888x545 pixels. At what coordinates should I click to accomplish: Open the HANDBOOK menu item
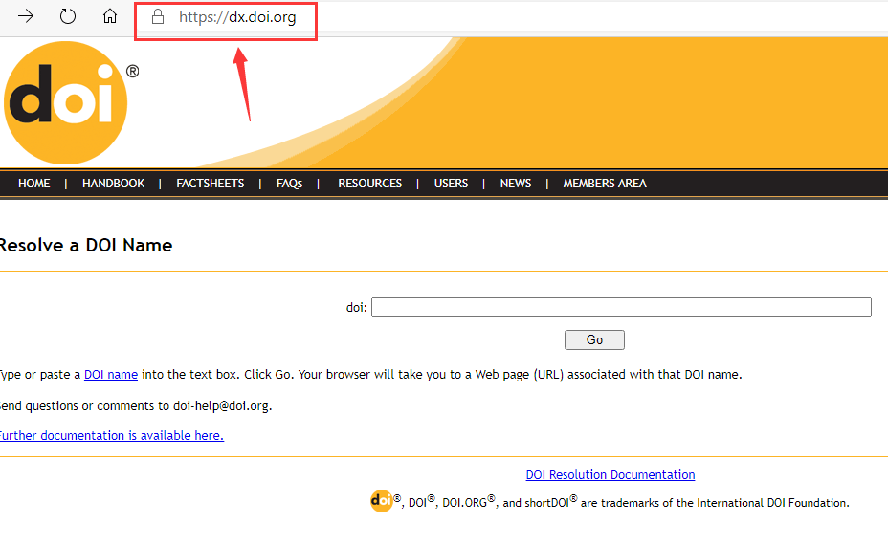tap(113, 184)
